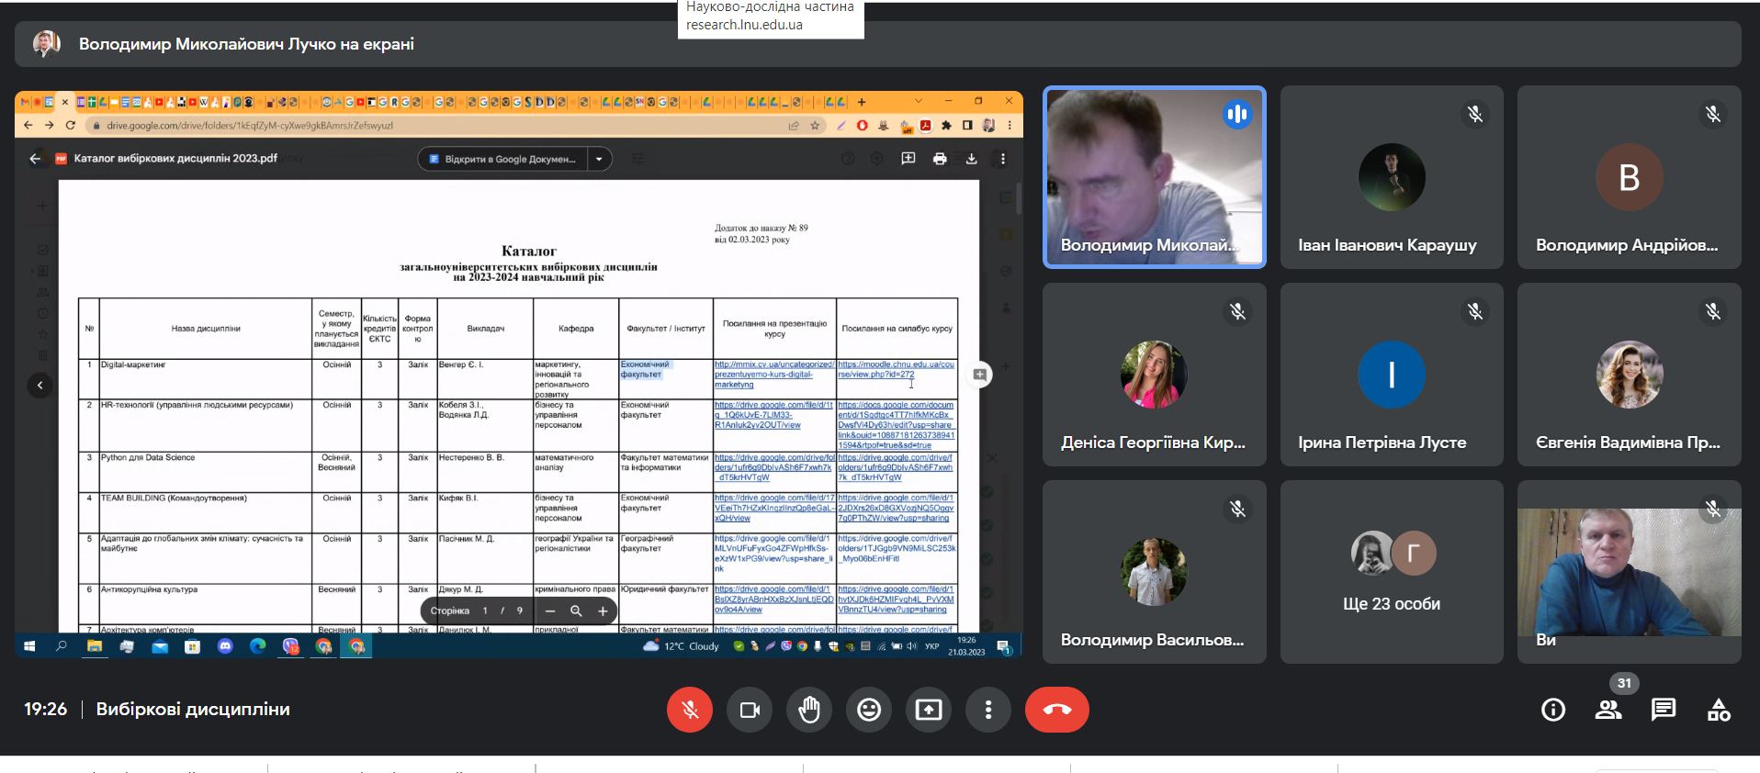Open the Chrome extensions puzzle menu
This screenshot has width=1760, height=773.
[x=946, y=126]
